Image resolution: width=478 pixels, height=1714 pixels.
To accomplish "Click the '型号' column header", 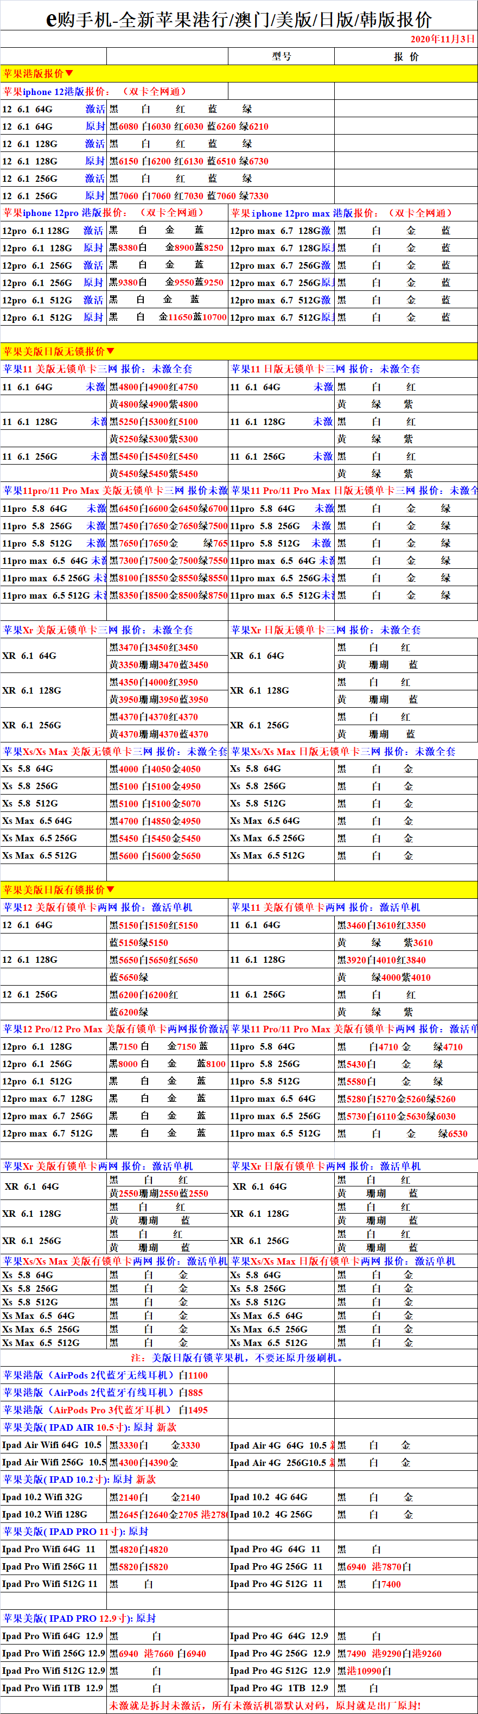I will click(281, 56).
